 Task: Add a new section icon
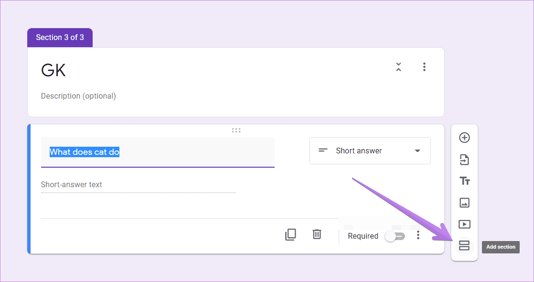464,246
